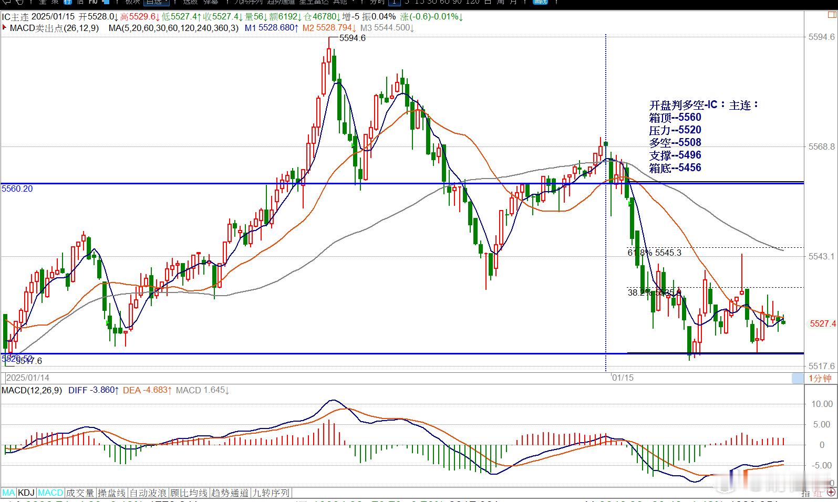Click the 5568.8 price axis label
Screen dimensions: 838x502
tap(822, 147)
